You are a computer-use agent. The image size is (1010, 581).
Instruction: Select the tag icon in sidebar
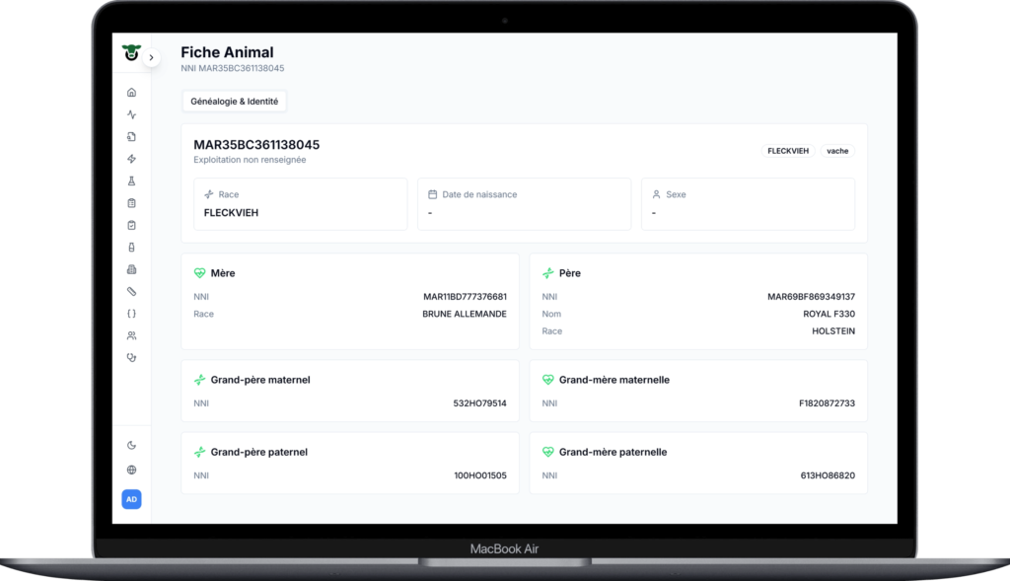point(131,292)
